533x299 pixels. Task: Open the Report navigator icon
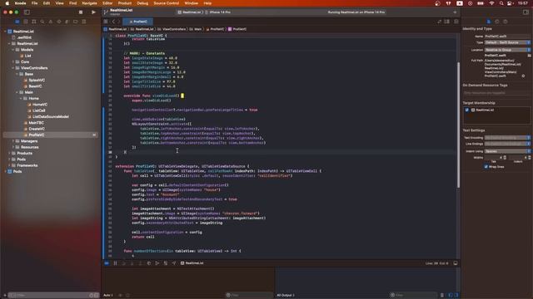83,22
